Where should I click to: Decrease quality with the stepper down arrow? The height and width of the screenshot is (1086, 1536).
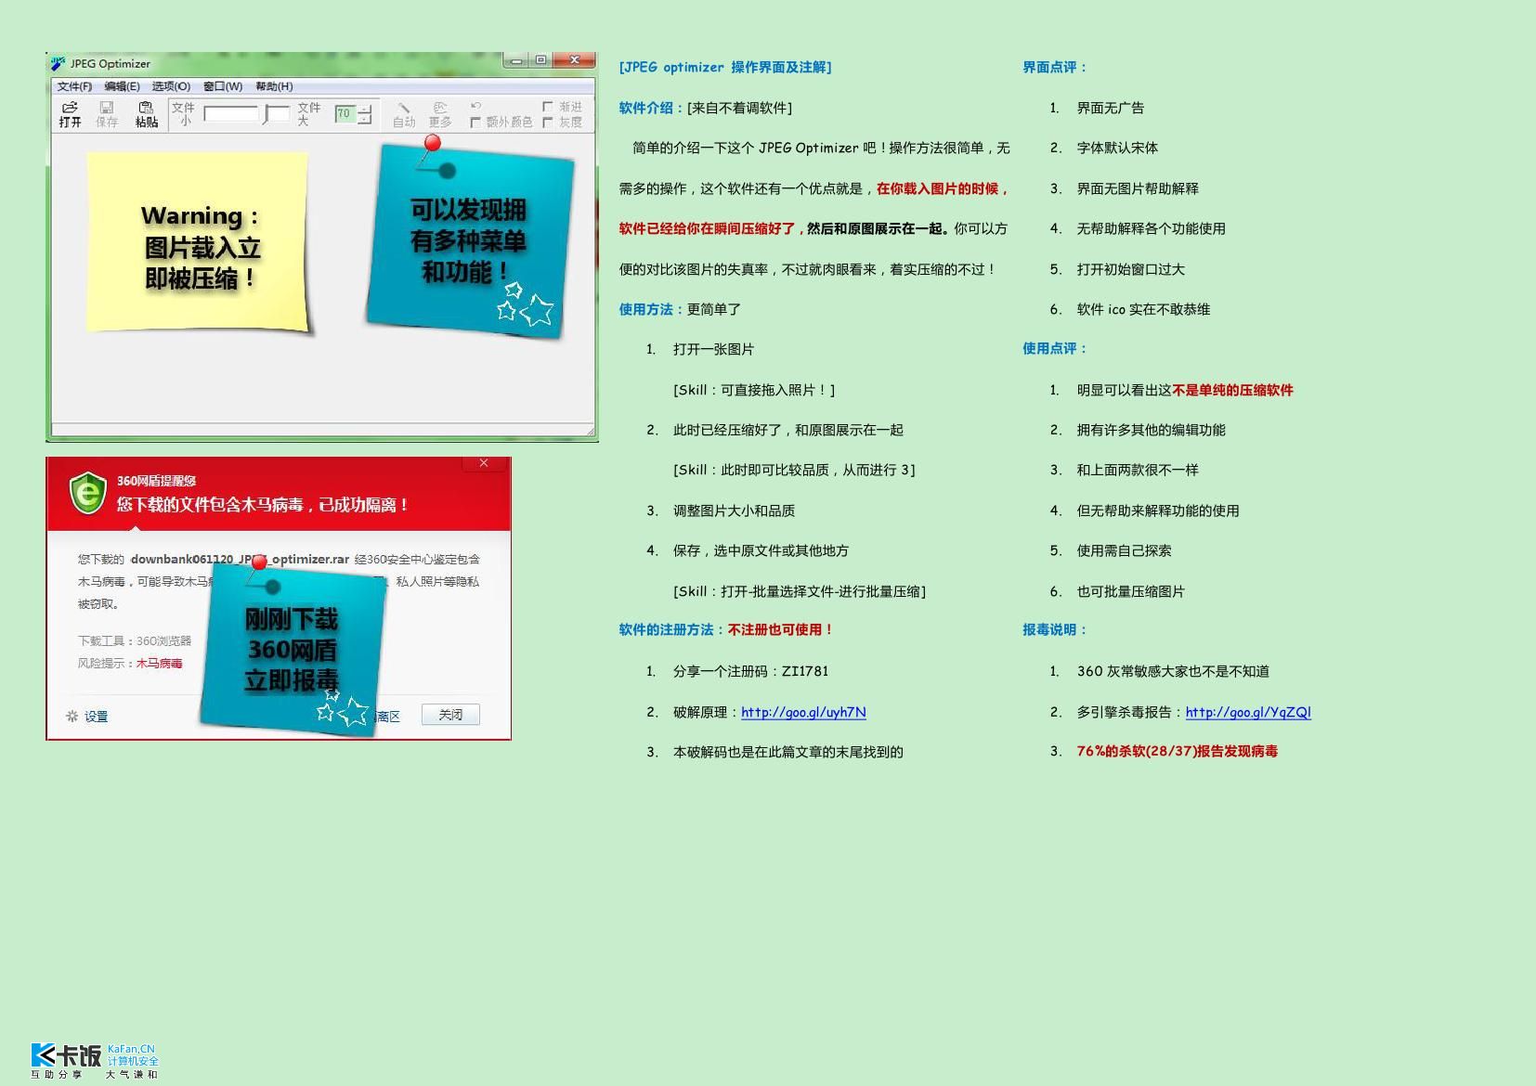(x=365, y=119)
